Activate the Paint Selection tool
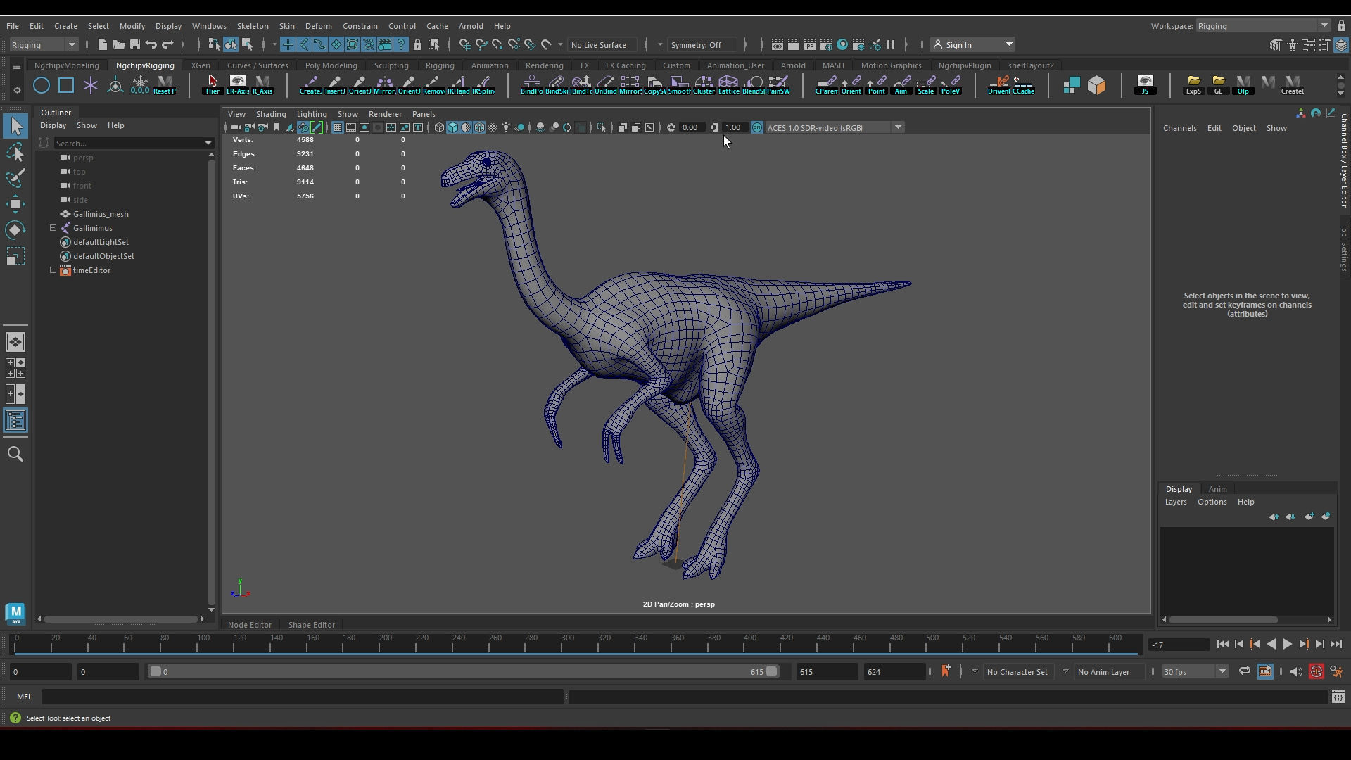 [x=15, y=178]
